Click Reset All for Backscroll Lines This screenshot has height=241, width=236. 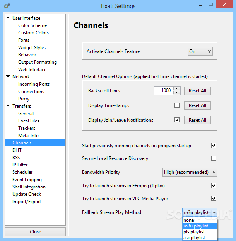coord(197,91)
